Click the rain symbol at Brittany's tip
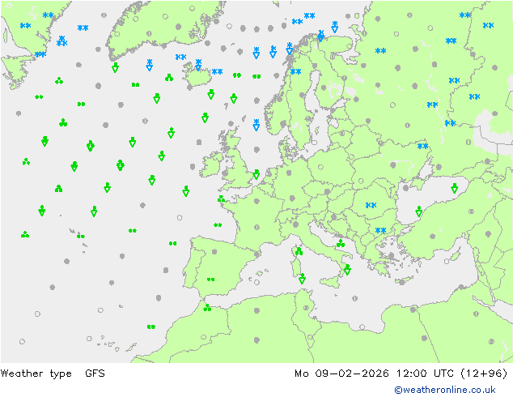513x397 pixels. point(221,198)
